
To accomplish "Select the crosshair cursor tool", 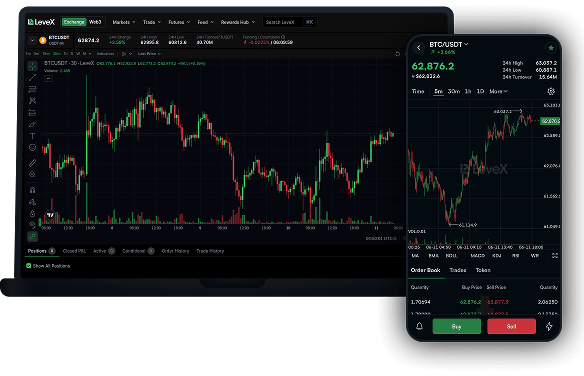I will click(32, 66).
